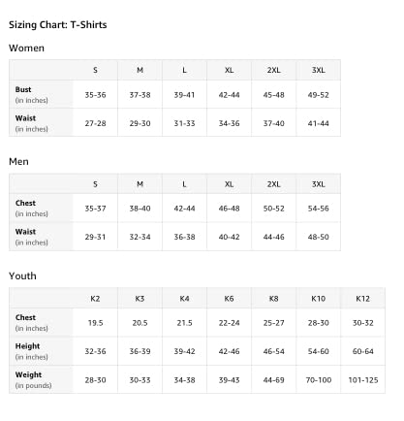Select the Sizing Chart: T-Shirts heading

[x=58, y=25]
